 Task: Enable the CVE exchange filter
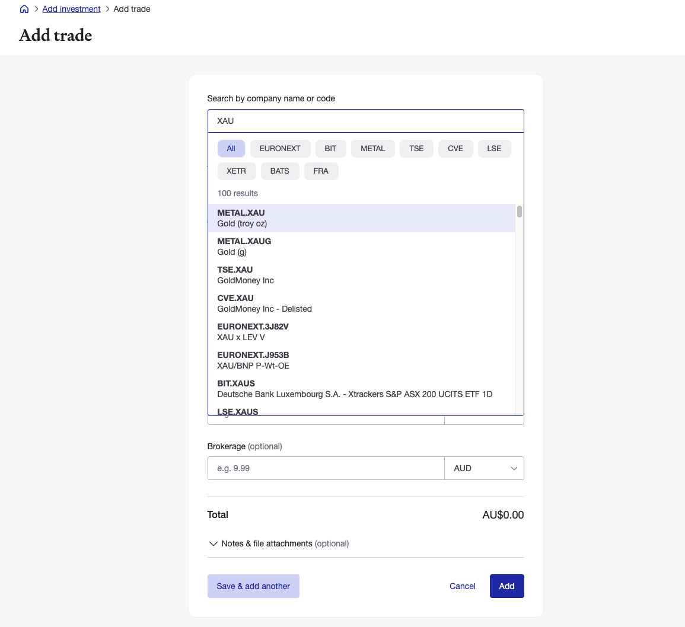coord(455,148)
